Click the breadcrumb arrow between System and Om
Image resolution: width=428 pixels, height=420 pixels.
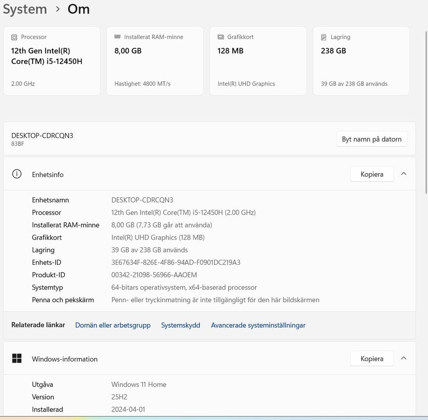pos(58,9)
